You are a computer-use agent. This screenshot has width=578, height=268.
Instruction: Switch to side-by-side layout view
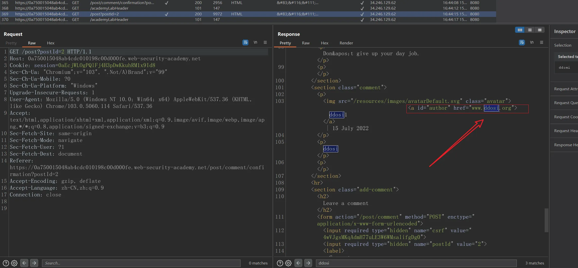point(520,30)
